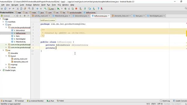This screenshot has height=105, width=187.
Task: Click the UTF-8 encoding status
Action: (x=160, y=104)
